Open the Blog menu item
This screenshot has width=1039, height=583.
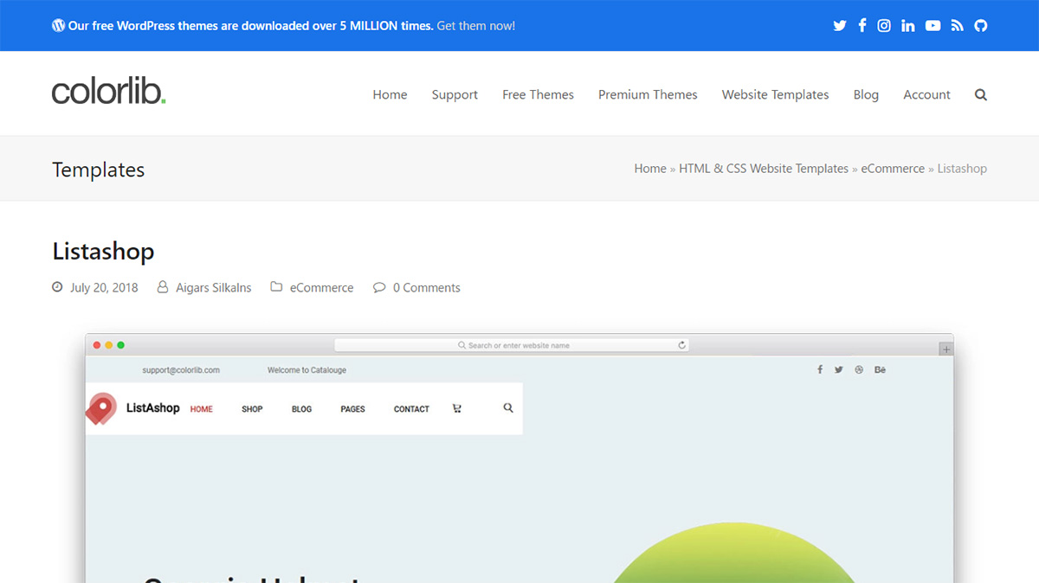click(x=866, y=95)
